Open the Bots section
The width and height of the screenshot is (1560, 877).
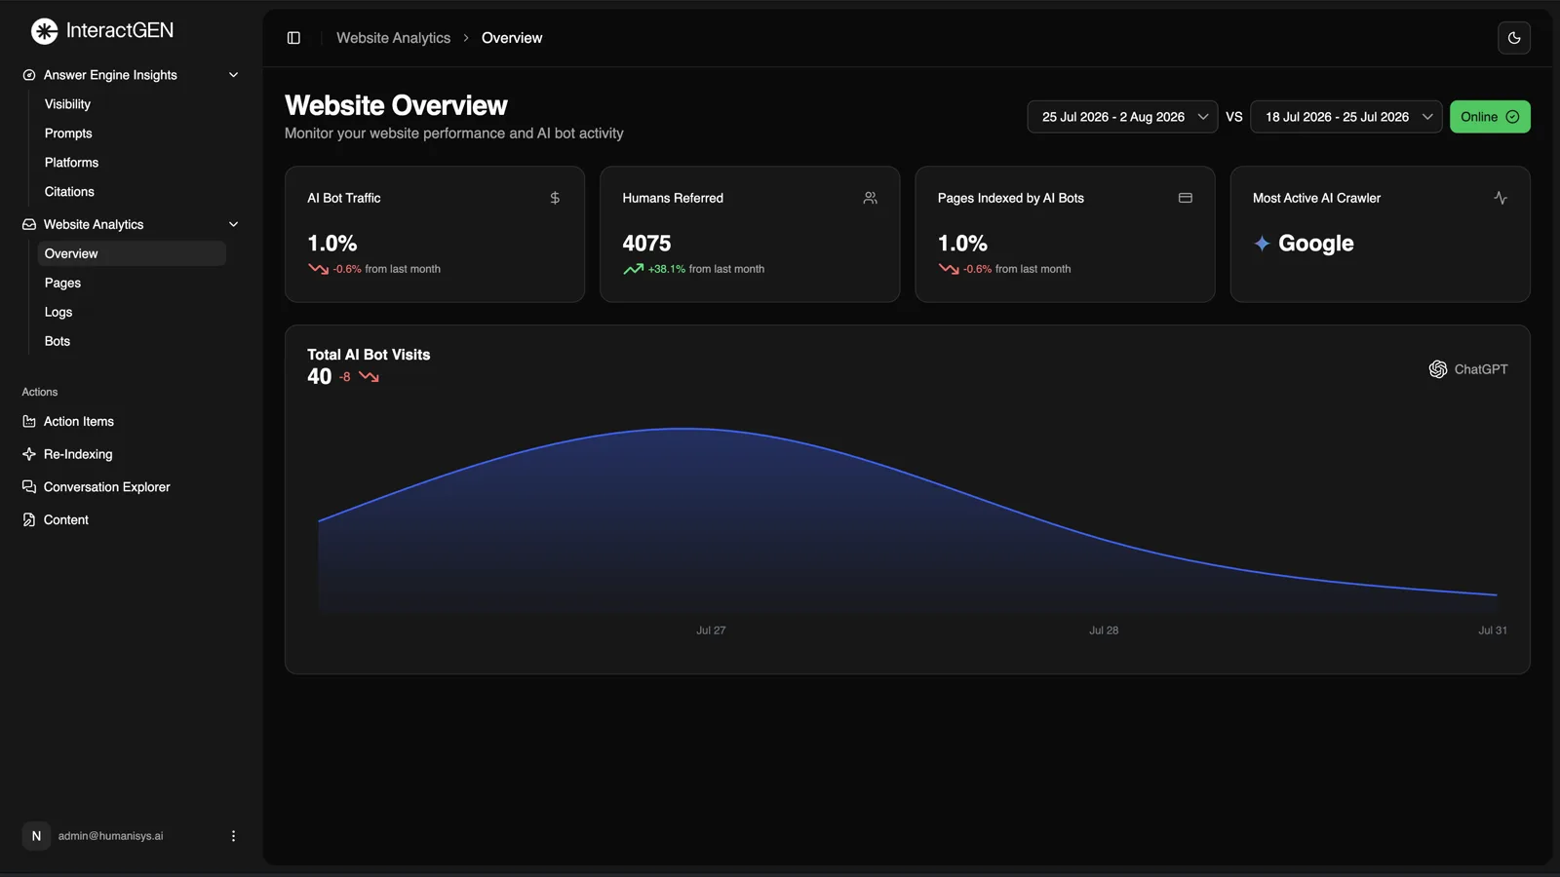[x=58, y=341]
